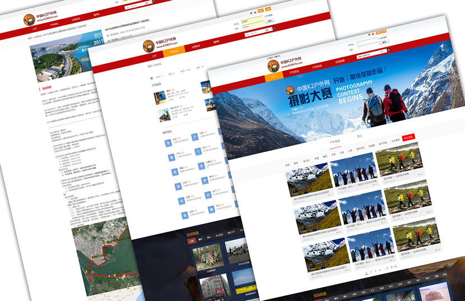Image resolution: width=465 pixels, height=301 pixels.
Task: Click the blue 粤 Guangdong forum icon
Action: pyautogui.click(x=171, y=158)
